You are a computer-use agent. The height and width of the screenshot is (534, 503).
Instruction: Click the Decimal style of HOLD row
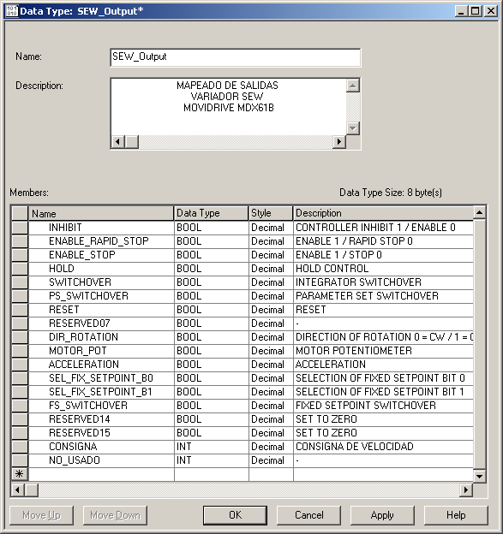coord(271,269)
